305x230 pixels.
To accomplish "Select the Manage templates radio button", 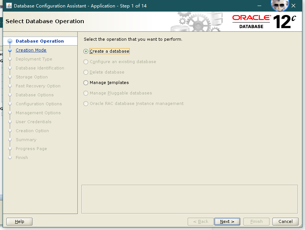I will (x=86, y=83).
